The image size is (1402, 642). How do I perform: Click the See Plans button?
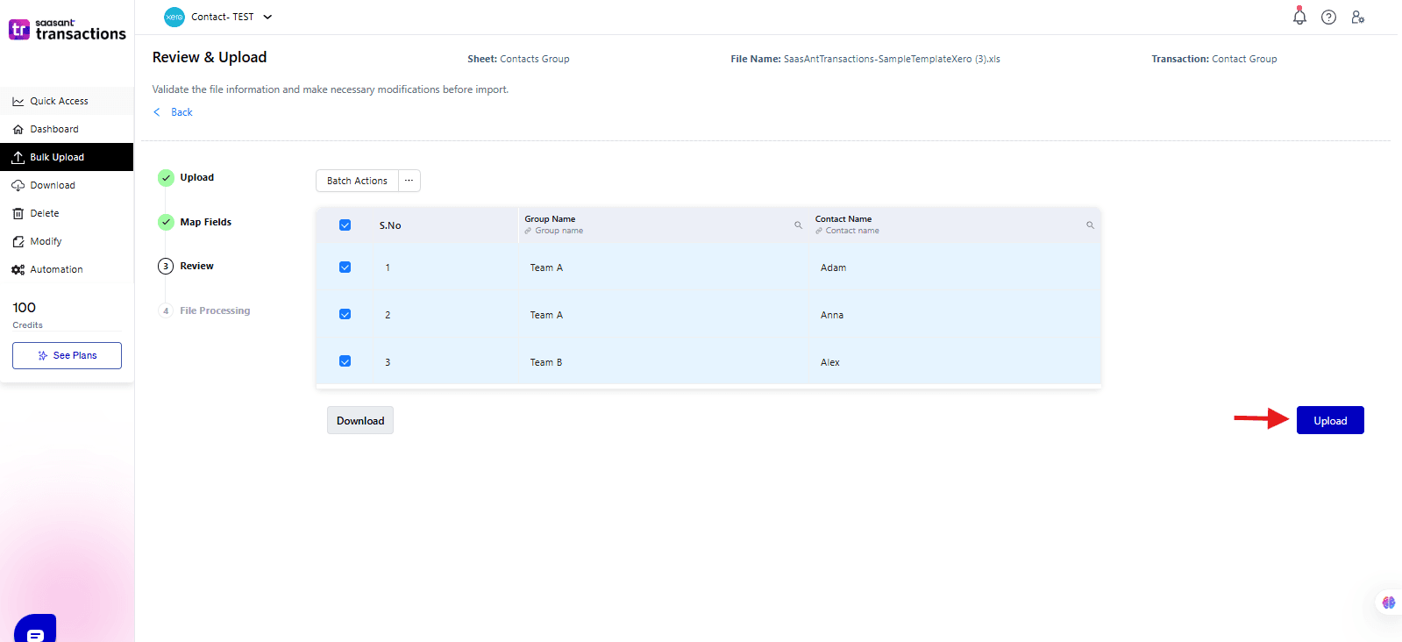click(67, 355)
